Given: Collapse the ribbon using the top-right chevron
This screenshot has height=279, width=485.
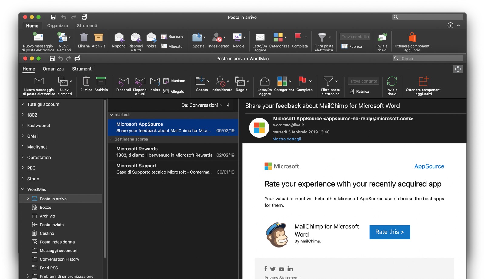Looking at the screenshot, I should pyautogui.click(x=459, y=25).
